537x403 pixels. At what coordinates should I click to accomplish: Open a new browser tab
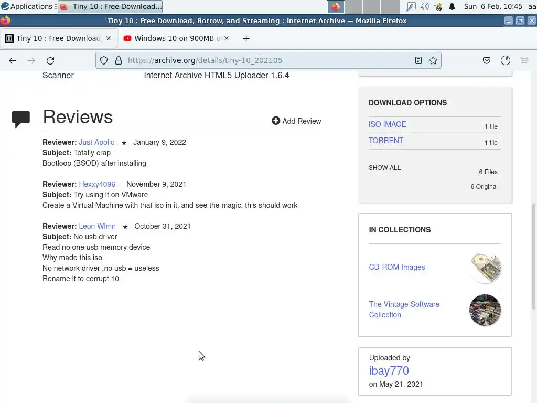click(246, 39)
